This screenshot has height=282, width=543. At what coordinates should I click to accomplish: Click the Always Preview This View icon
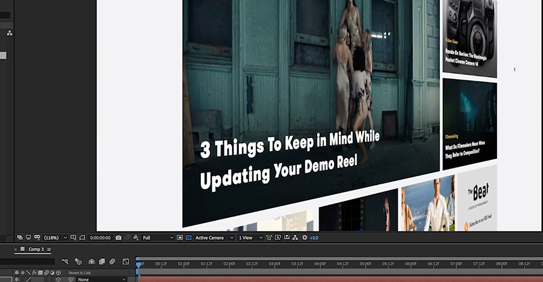point(20,237)
